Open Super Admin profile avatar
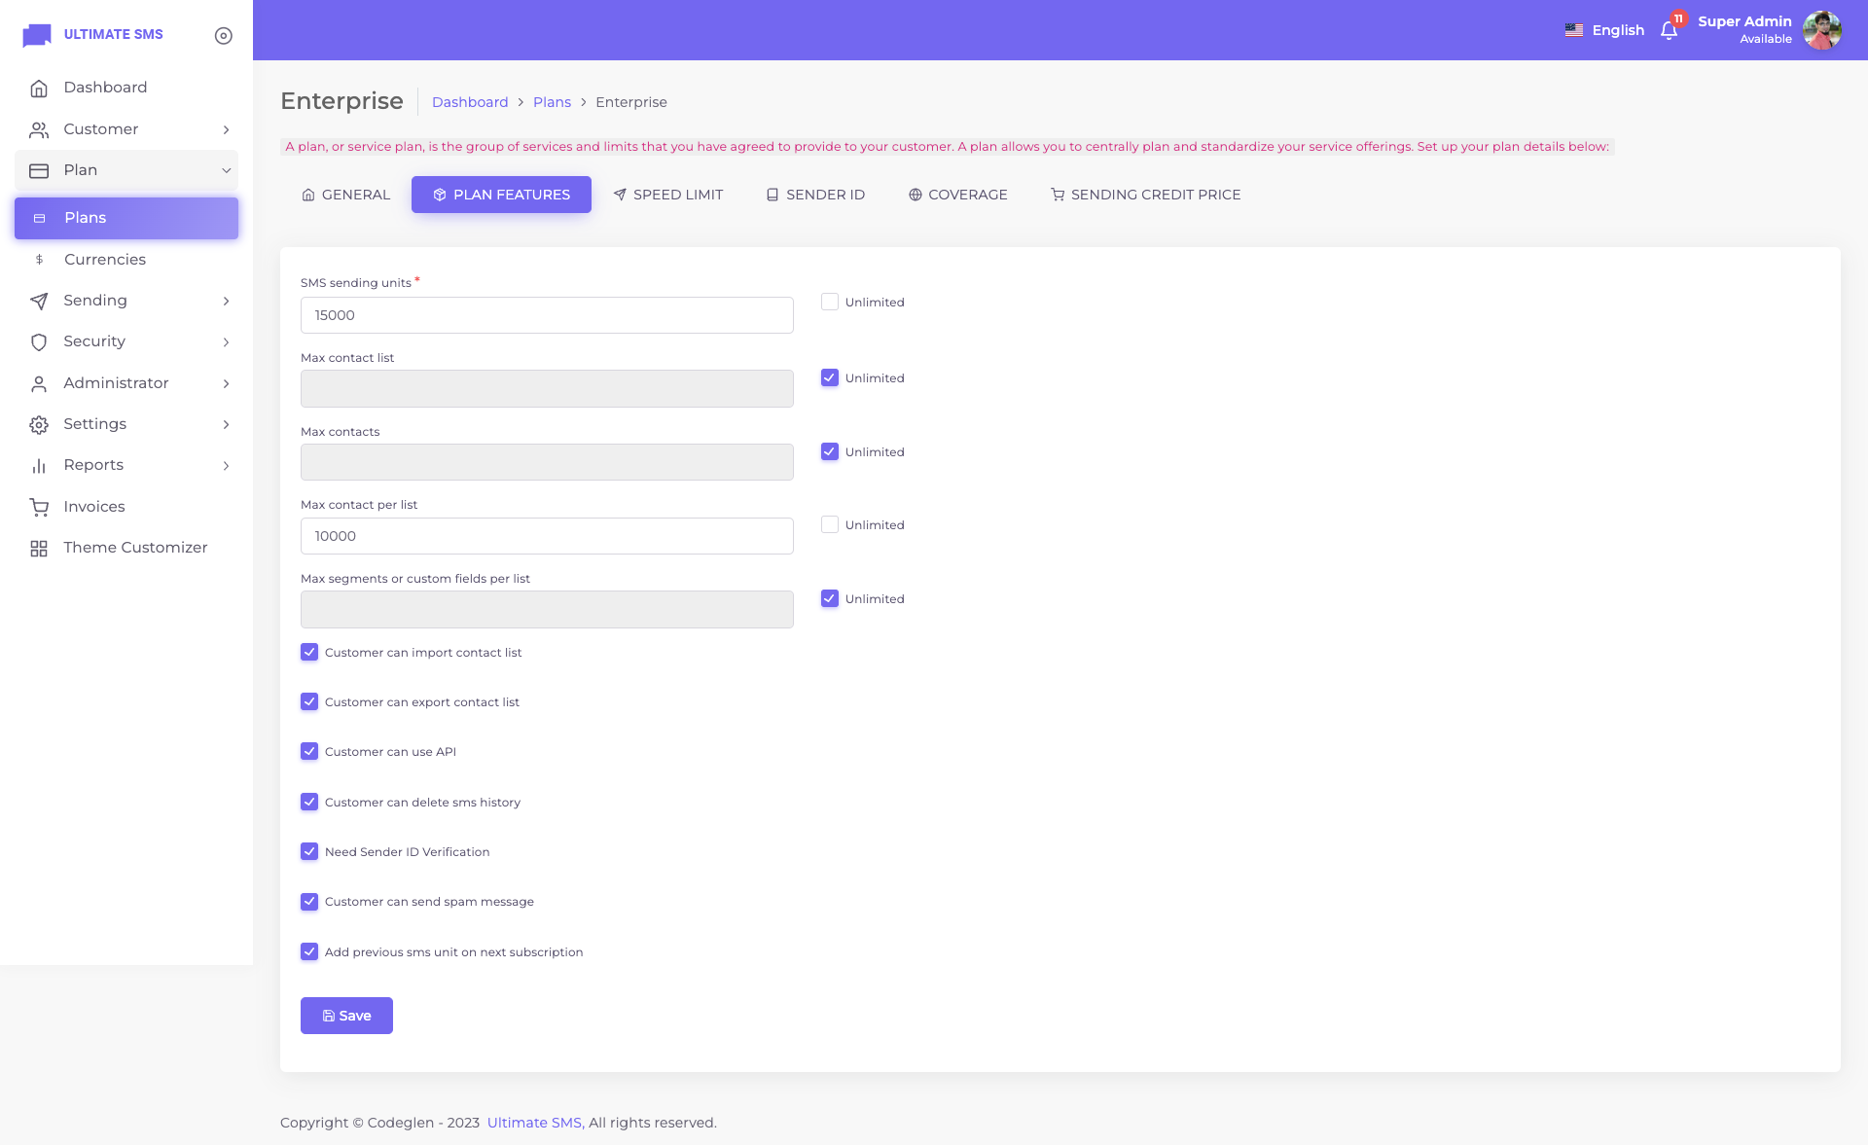 pyautogui.click(x=1821, y=30)
